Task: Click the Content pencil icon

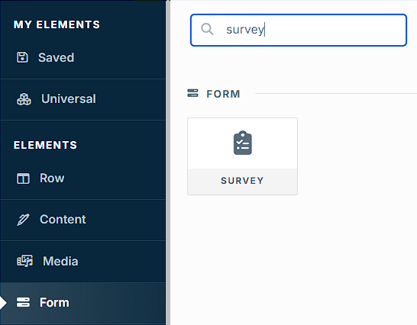Action: [23, 220]
